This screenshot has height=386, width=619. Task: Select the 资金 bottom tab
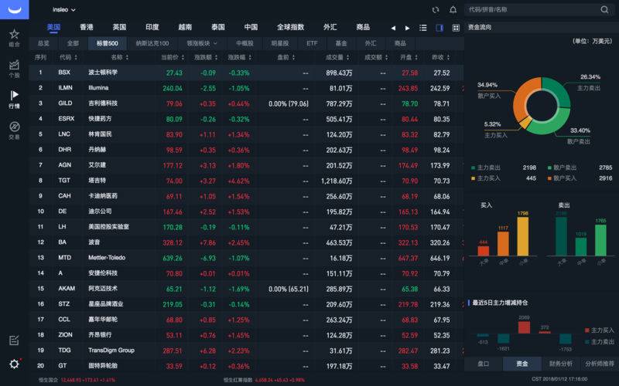coord(522,364)
